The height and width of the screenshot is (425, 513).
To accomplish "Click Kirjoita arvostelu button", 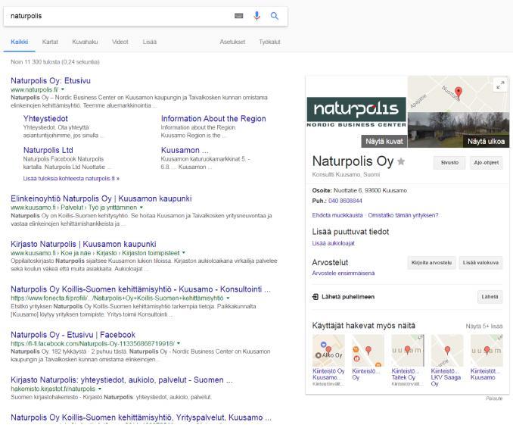I will pos(431,263).
